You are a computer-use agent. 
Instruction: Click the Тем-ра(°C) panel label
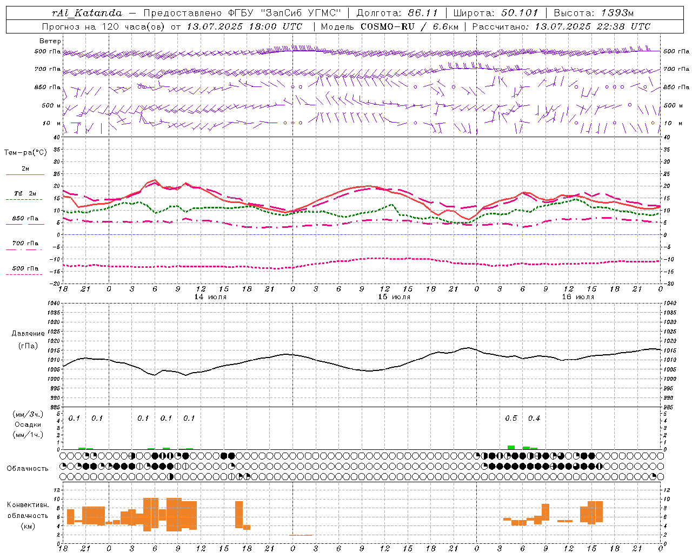click(25, 153)
